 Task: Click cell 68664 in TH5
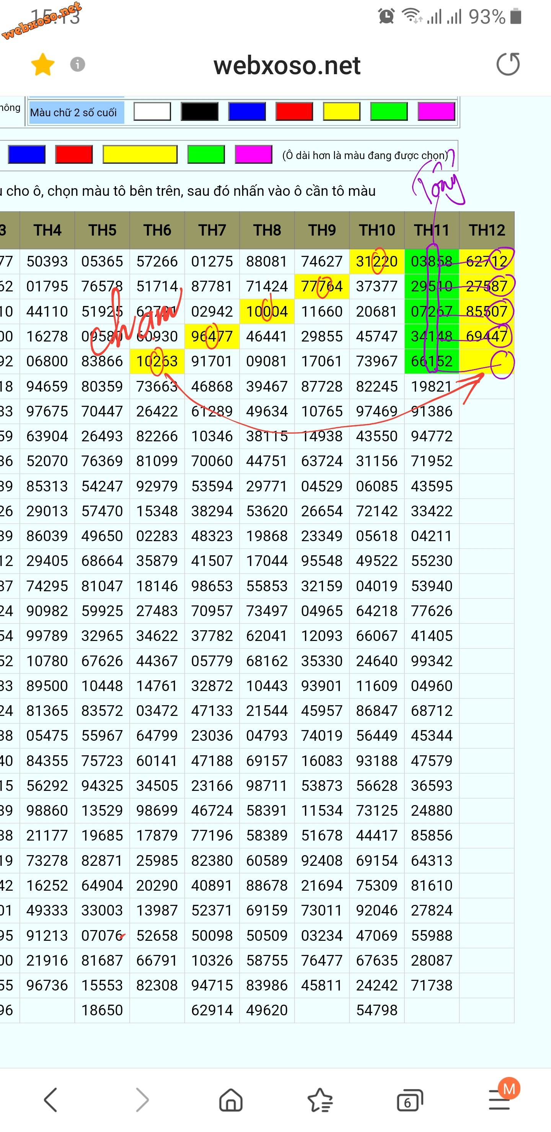tap(103, 561)
